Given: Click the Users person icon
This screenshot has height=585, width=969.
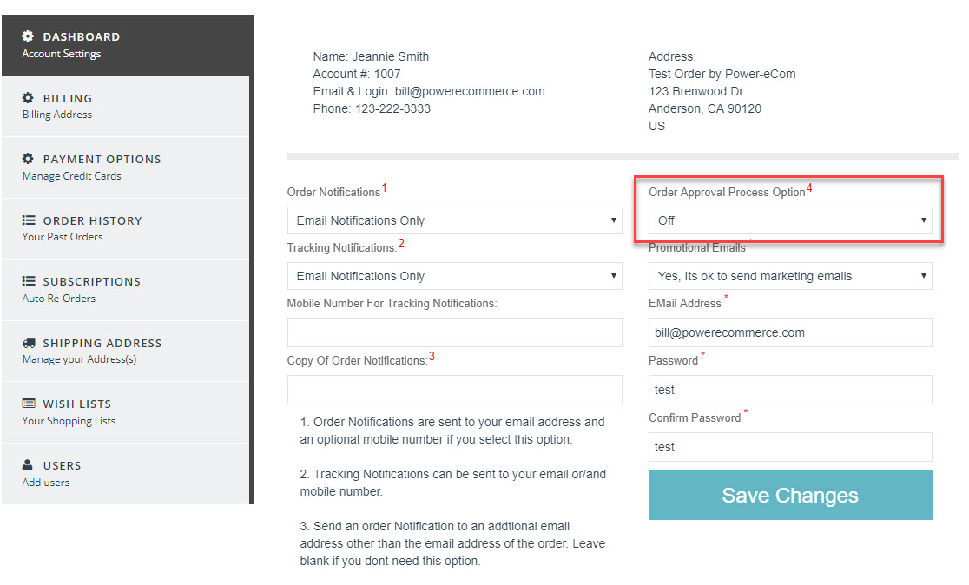Looking at the screenshot, I should (x=28, y=465).
